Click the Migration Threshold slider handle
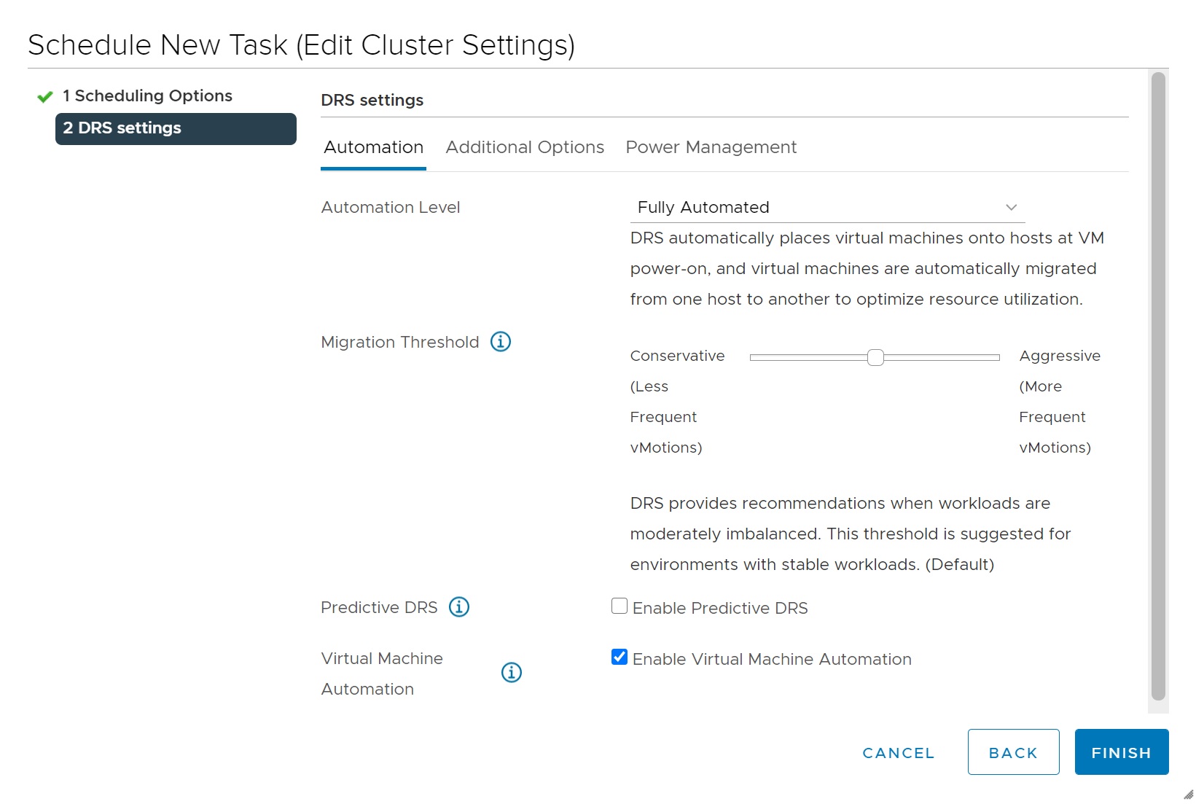The width and height of the screenshot is (1196, 804). [875, 357]
